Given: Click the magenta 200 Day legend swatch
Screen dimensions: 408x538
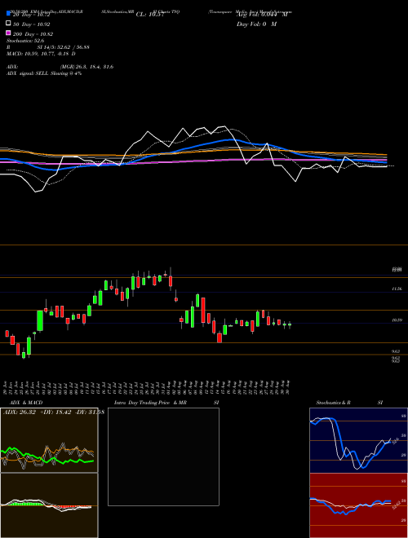Looking at the screenshot, I should pos(8,33).
